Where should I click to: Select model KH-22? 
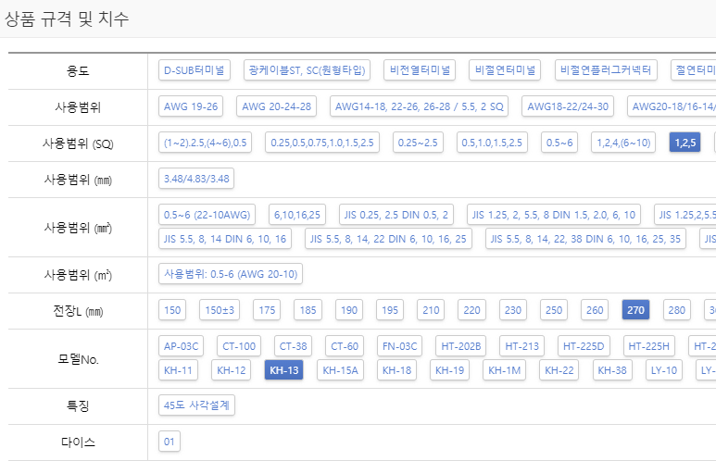tap(559, 370)
